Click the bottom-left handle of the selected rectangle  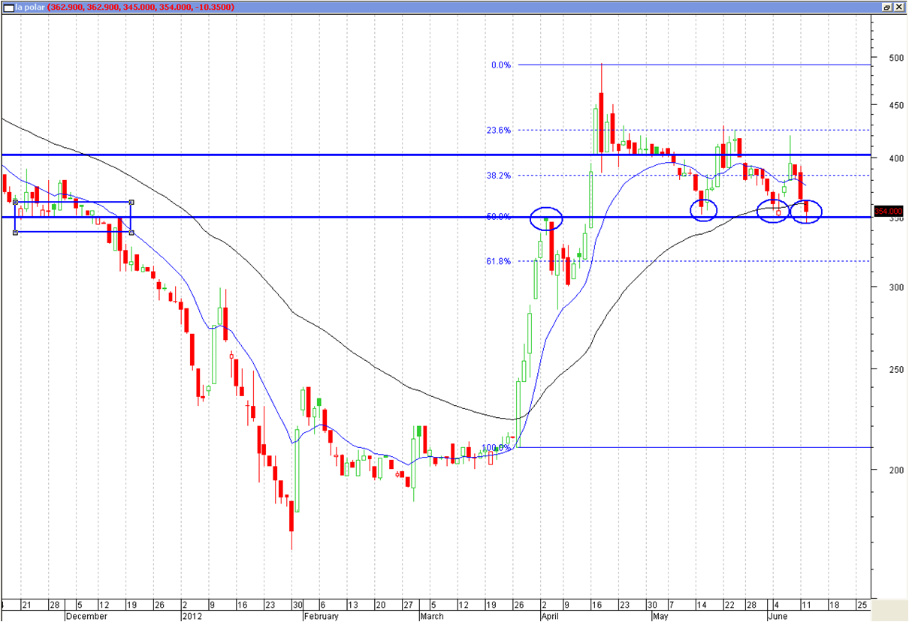click(x=16, y=233)
